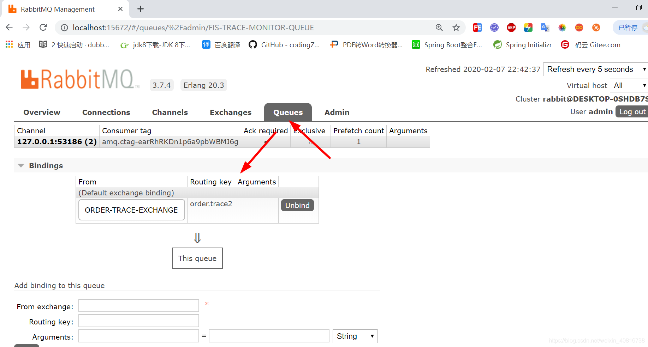Click the Log out button
648x347 pixels.
[632, 111]
